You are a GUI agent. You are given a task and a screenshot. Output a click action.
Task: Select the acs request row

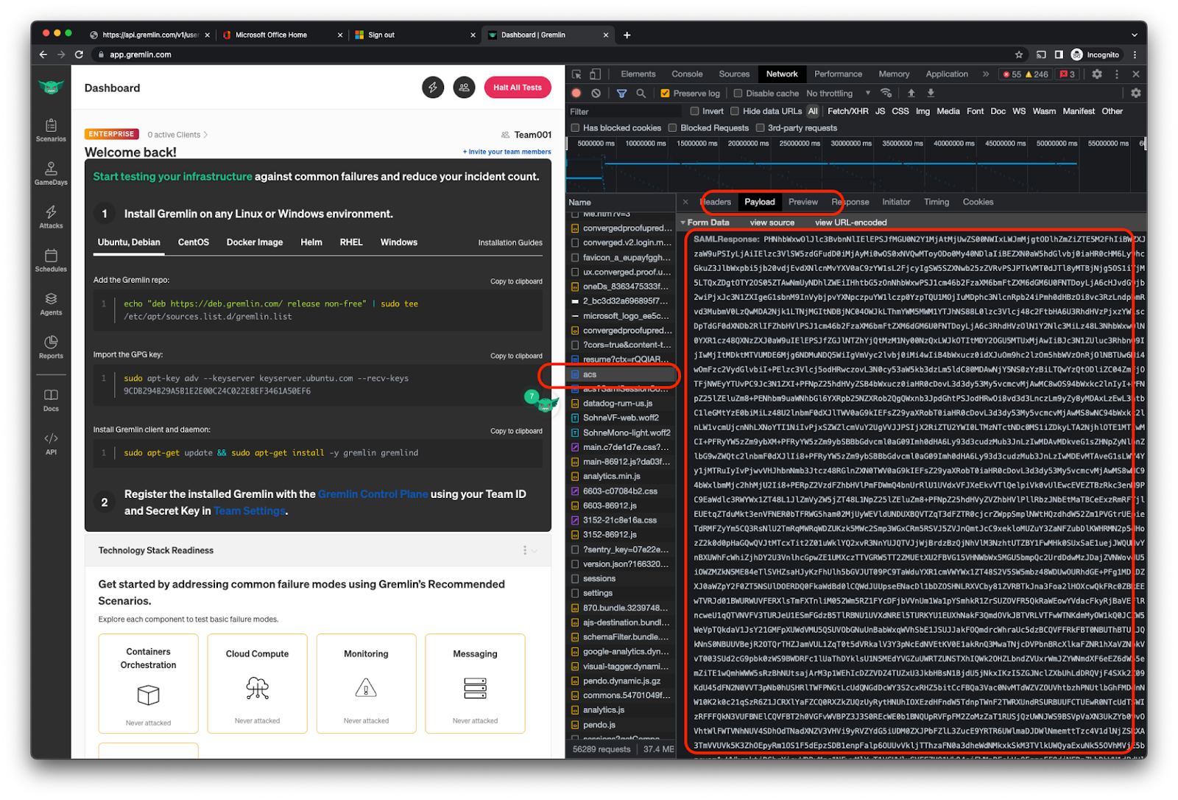click(622, 374)
